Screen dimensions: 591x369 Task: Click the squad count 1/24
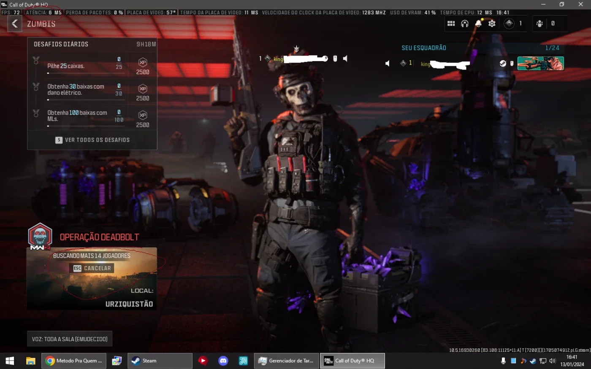552,48
